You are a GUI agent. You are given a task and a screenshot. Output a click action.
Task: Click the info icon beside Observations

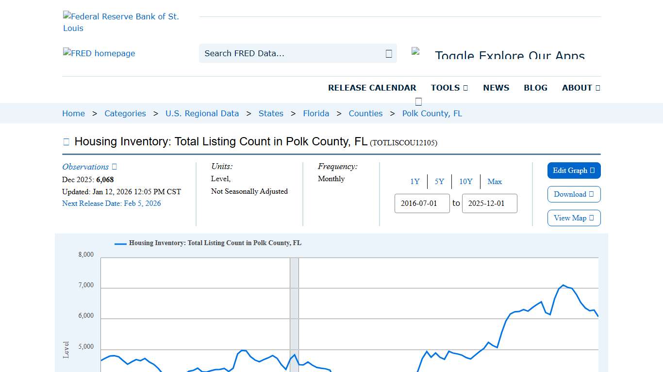pyautogui.click(x=114, y=166)
